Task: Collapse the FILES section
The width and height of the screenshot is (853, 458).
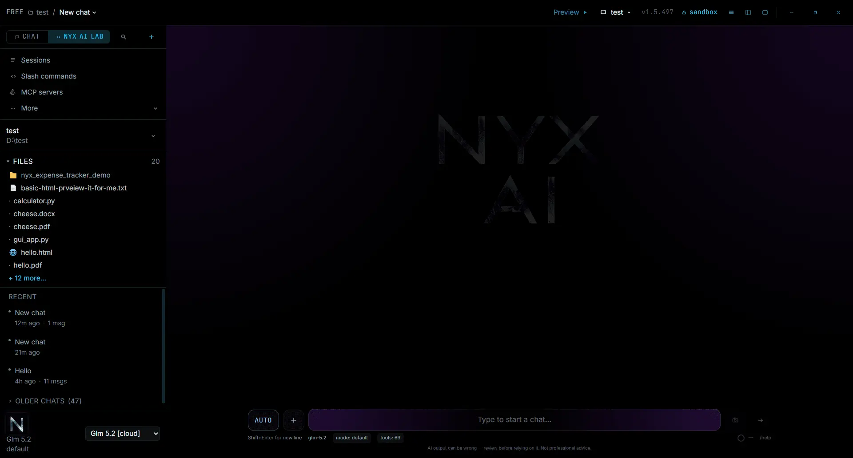Action: click(x=20, y=162)
